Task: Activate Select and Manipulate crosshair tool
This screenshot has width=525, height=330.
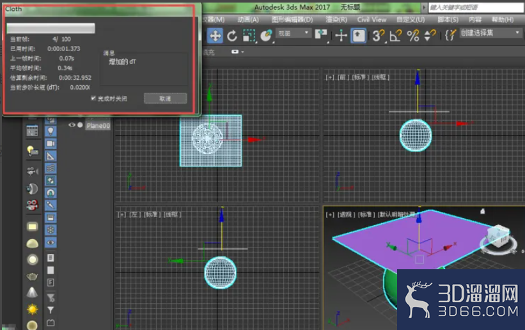Action: pyautogui.click(x=341, y=36)
